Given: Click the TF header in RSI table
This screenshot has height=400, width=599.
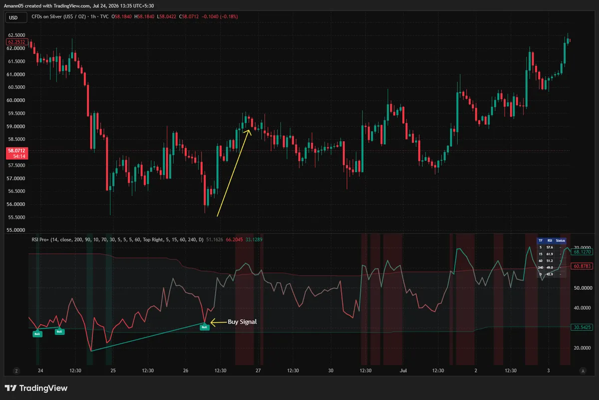Looking at the screenshot, I should 540,240.
